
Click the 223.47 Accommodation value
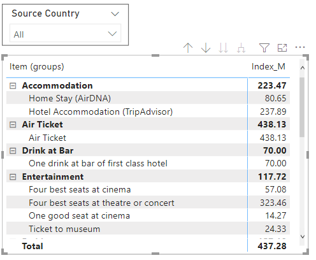pos(272,85)
